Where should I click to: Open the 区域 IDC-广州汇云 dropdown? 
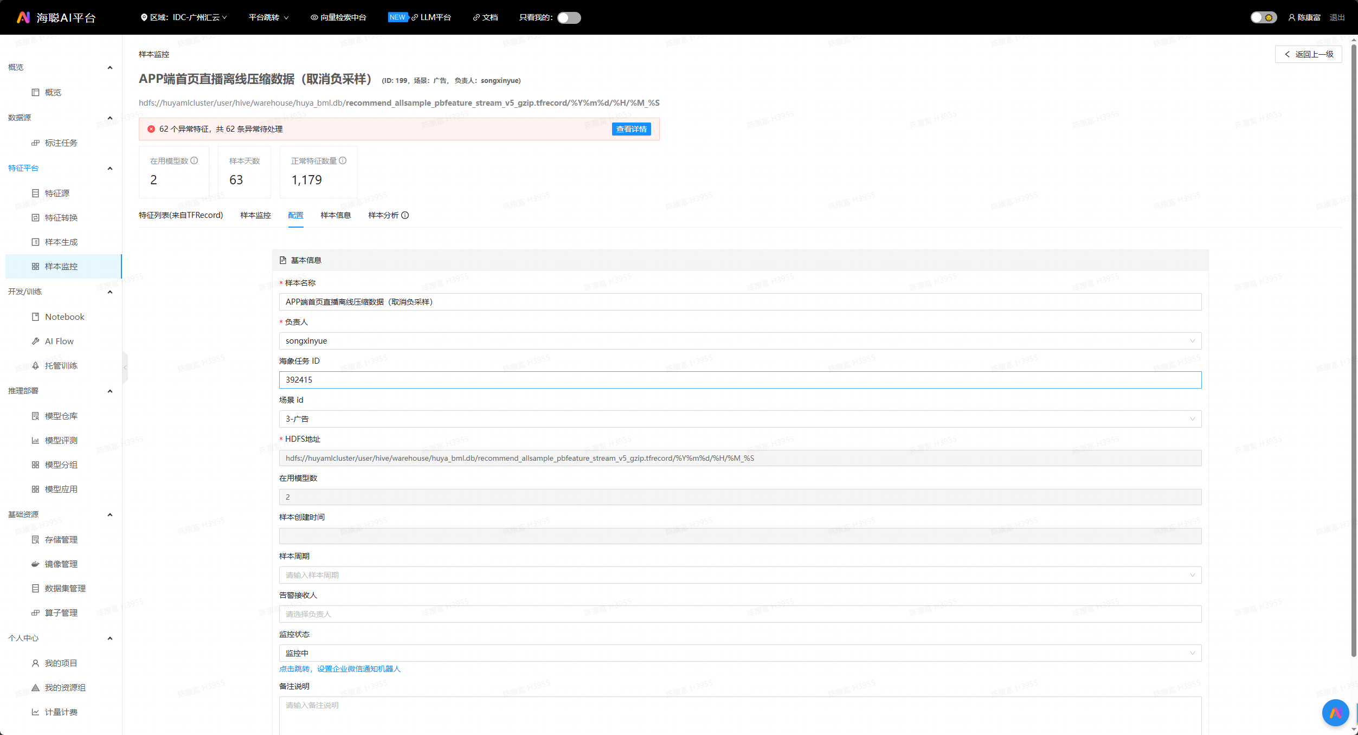pos(184,17)
